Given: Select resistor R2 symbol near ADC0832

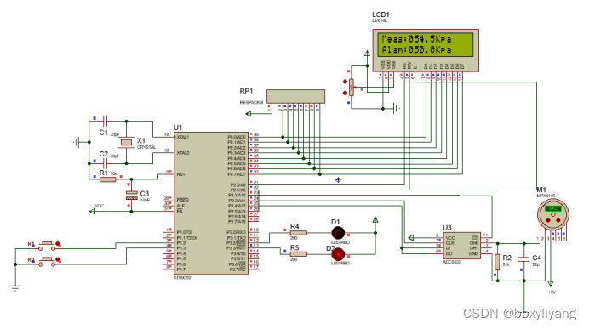Looking at the screenshot, I should [x=497, y=262].
